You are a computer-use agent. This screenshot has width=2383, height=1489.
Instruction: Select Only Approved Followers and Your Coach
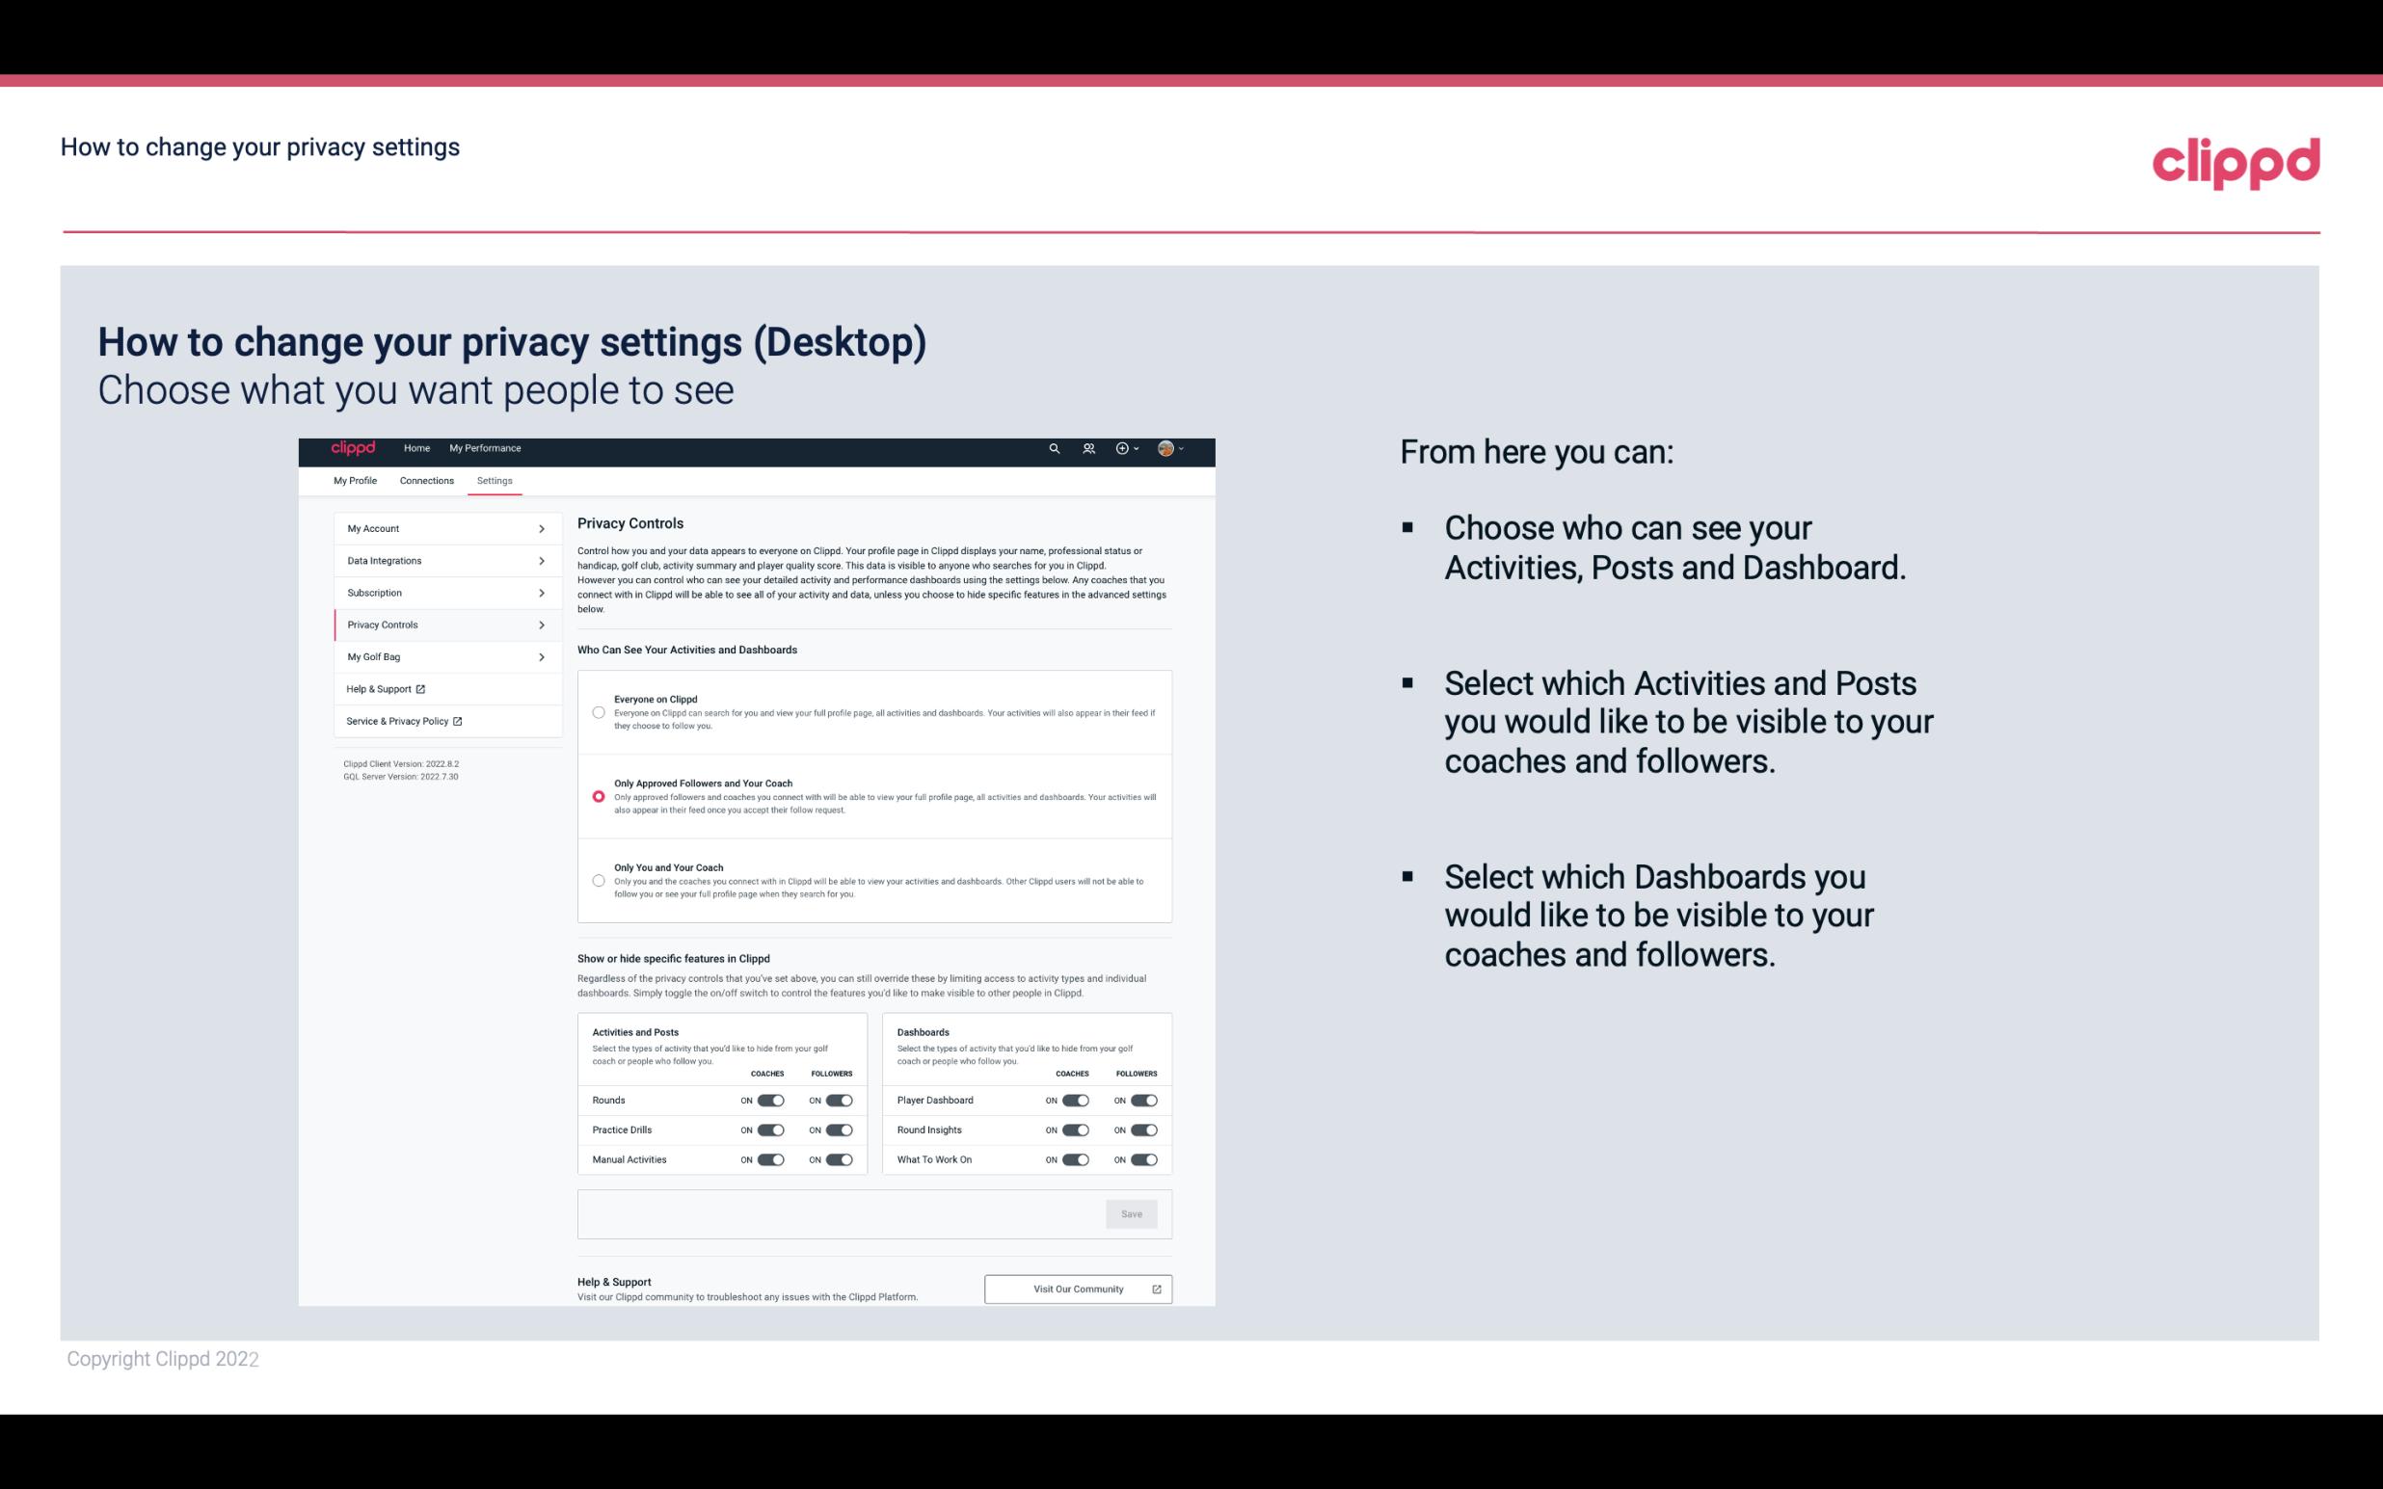pyautogui.click(x=599, y=796)
